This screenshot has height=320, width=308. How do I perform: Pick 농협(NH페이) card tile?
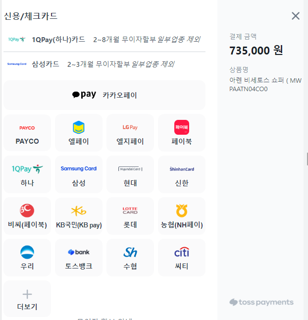click(182, 216)
